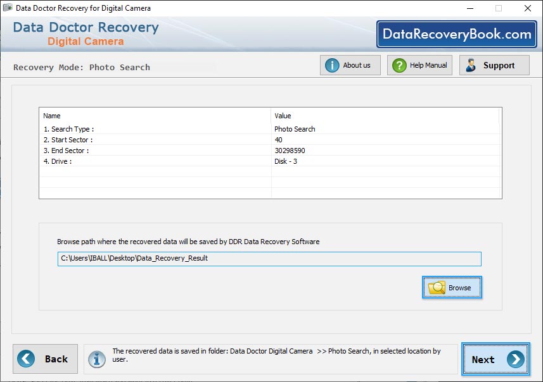Open the Help Manual

[419, 65]
